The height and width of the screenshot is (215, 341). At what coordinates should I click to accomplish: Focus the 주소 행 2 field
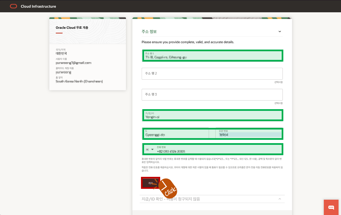(x=212, y=74)
